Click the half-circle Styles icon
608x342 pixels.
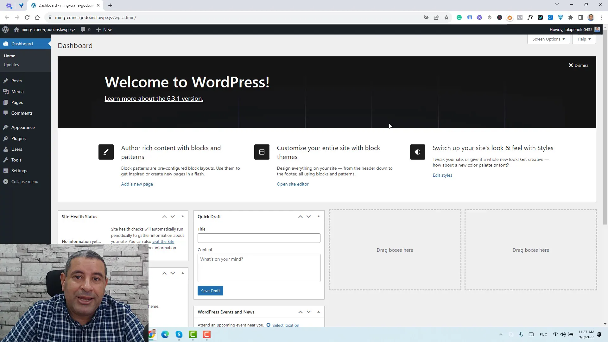coord(418,152)
